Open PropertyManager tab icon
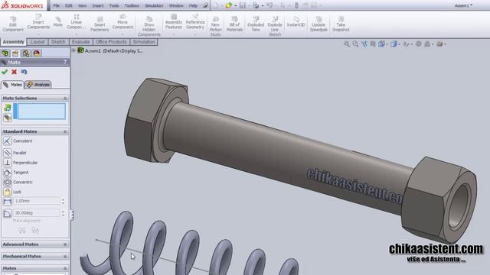Screen dimensions: 490x275 (15, 53)
